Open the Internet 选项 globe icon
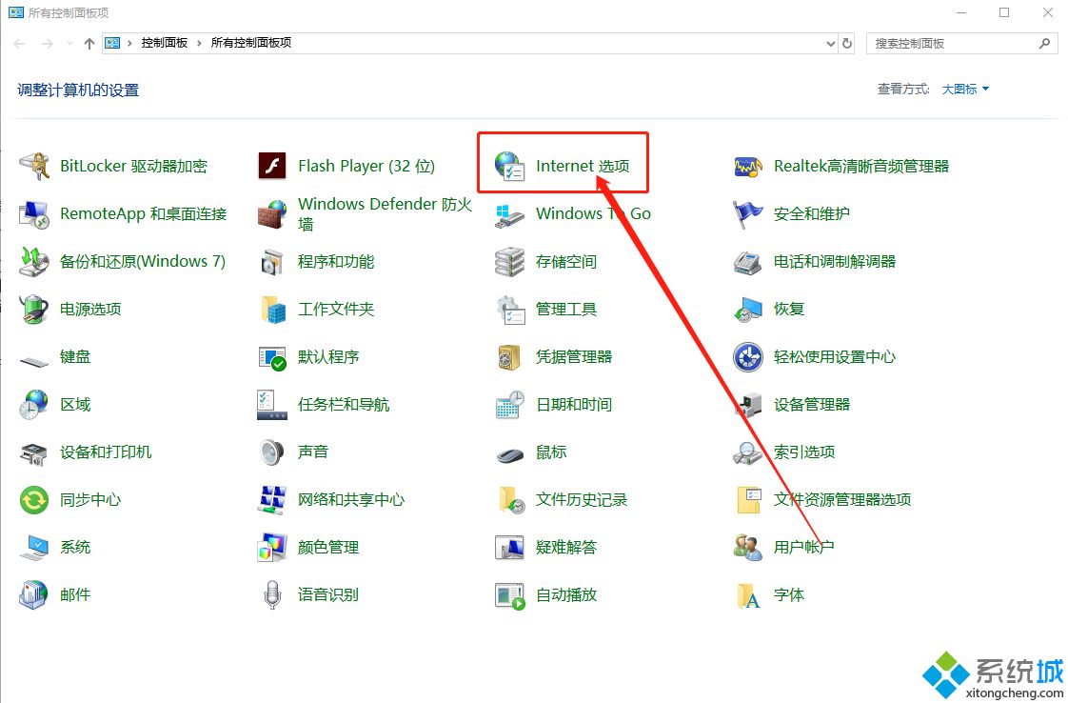 pos(509,167)
